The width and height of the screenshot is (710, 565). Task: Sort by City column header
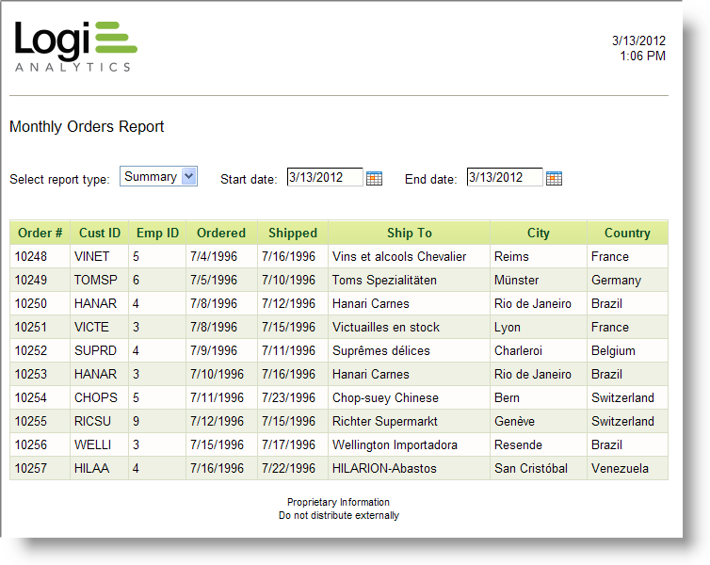click(x=539, y=233)
